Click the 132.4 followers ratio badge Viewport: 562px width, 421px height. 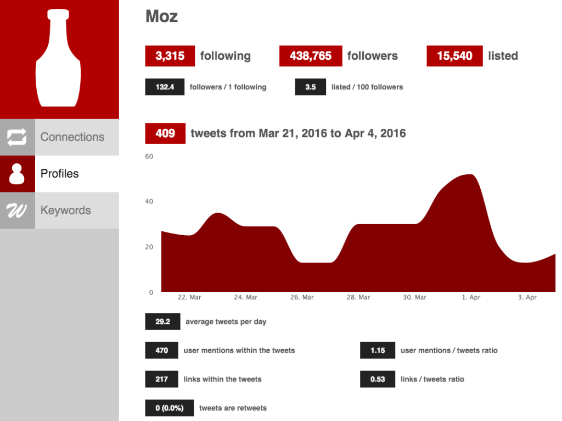pos(165,87)
